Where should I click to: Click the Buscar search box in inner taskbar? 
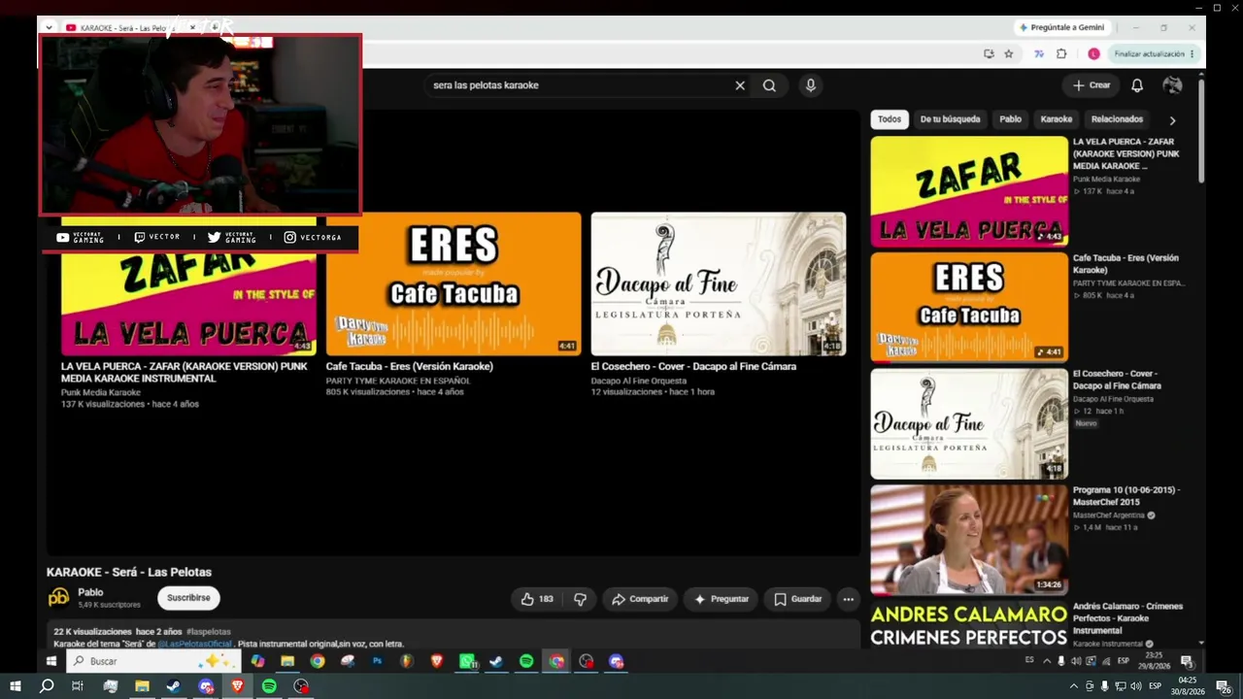tap(153, 661)
